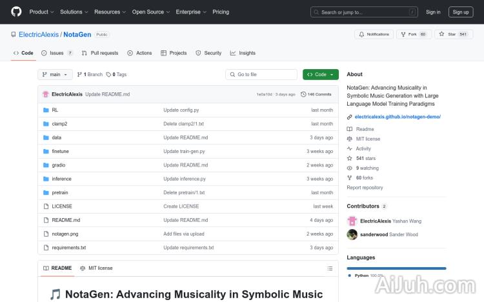
Task: Expand the main branch dropdown
Action: (55, 75)
